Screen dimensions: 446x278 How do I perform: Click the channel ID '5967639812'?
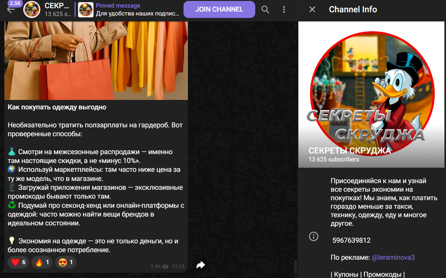pos(351,240)
